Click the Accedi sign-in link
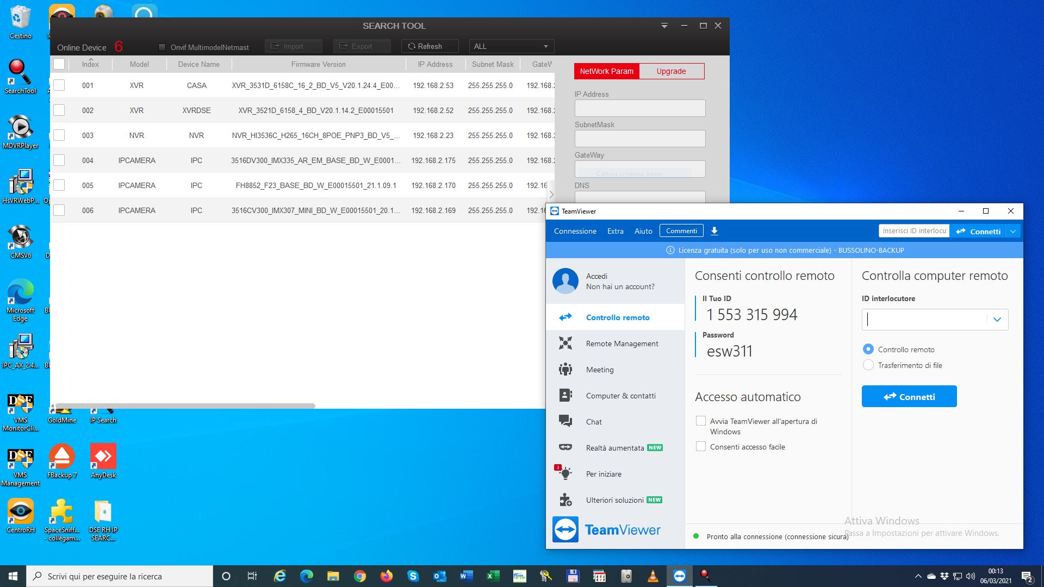Screen dimensions: 1044x587 pos(596,276)
